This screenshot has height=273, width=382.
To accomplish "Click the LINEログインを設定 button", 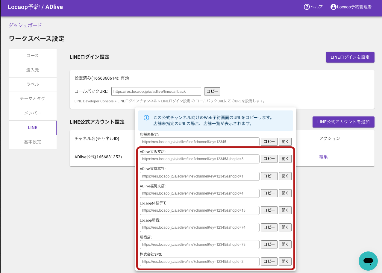I will coord(350,57).
